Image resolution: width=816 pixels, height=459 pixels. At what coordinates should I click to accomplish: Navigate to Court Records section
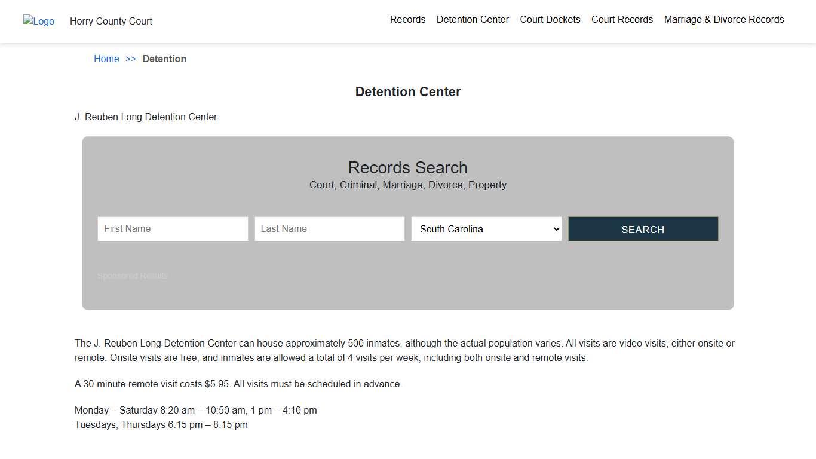622,19
